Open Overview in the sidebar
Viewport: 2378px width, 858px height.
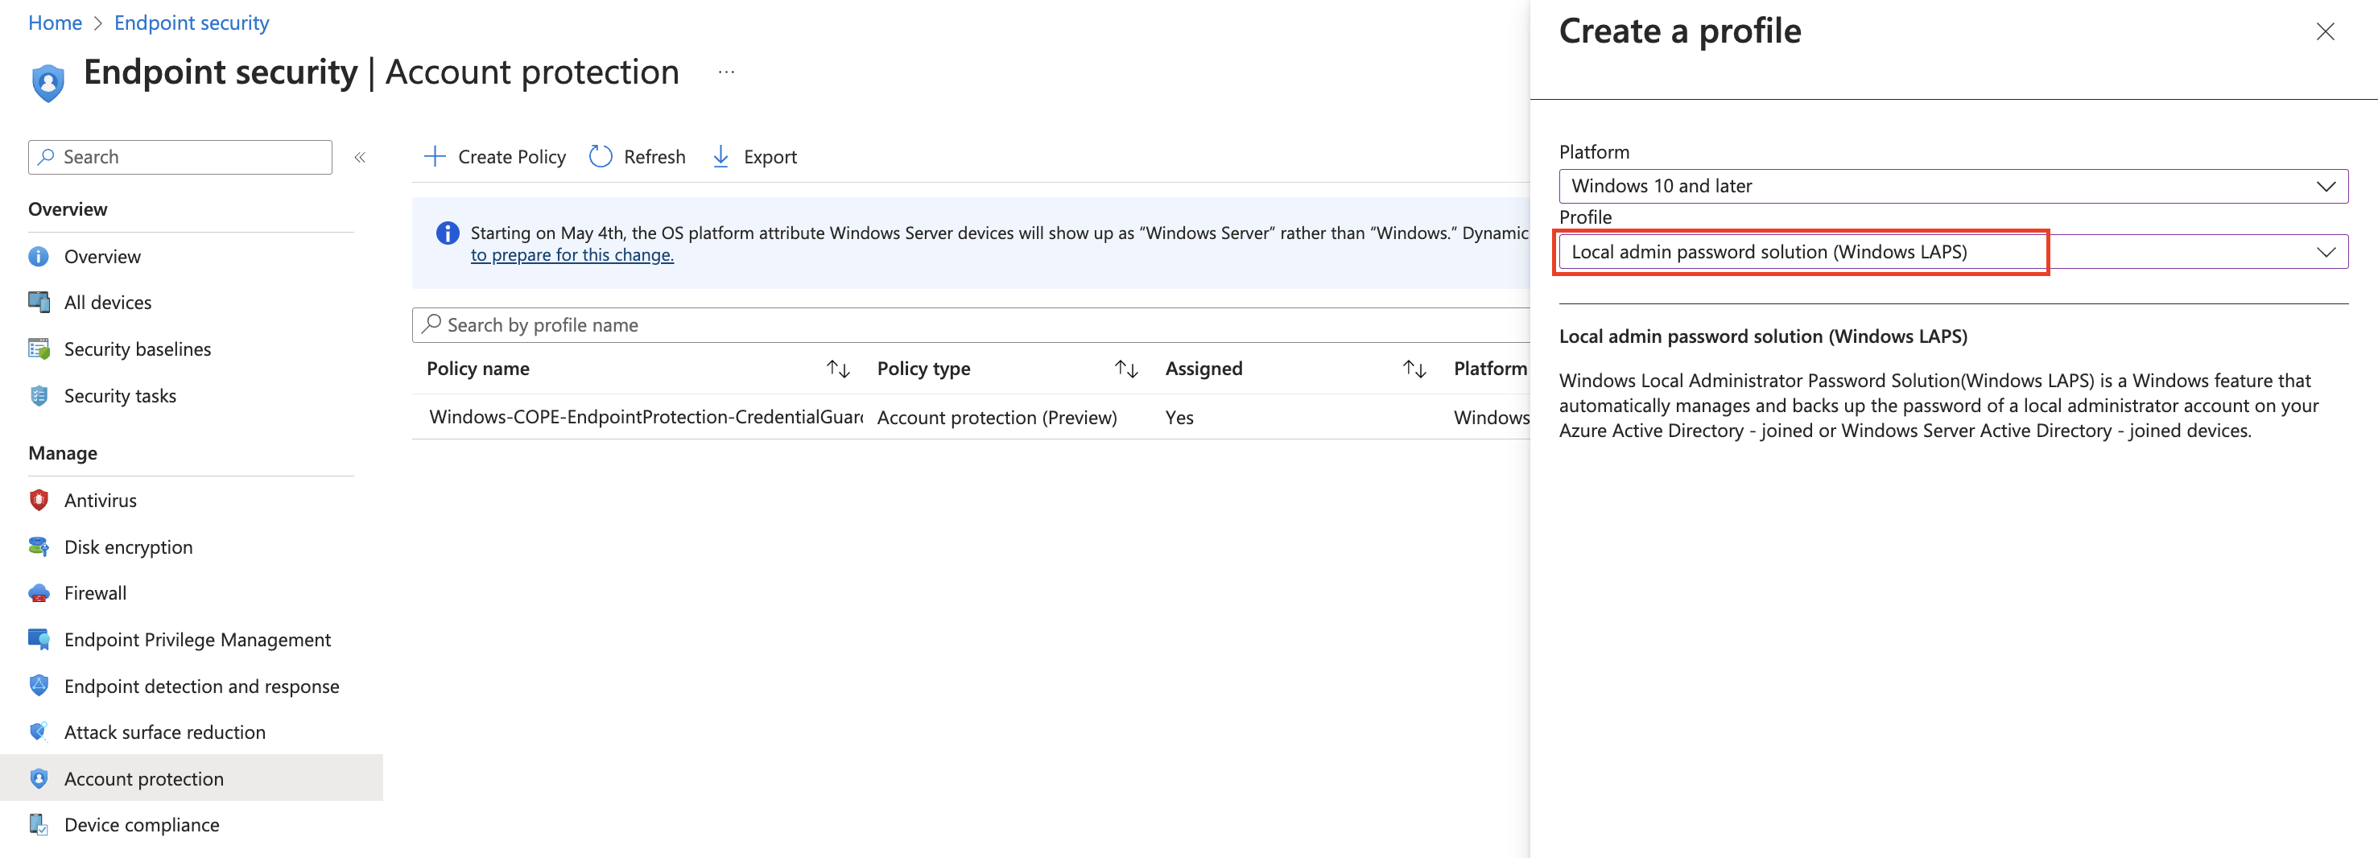tap(102, 257)
